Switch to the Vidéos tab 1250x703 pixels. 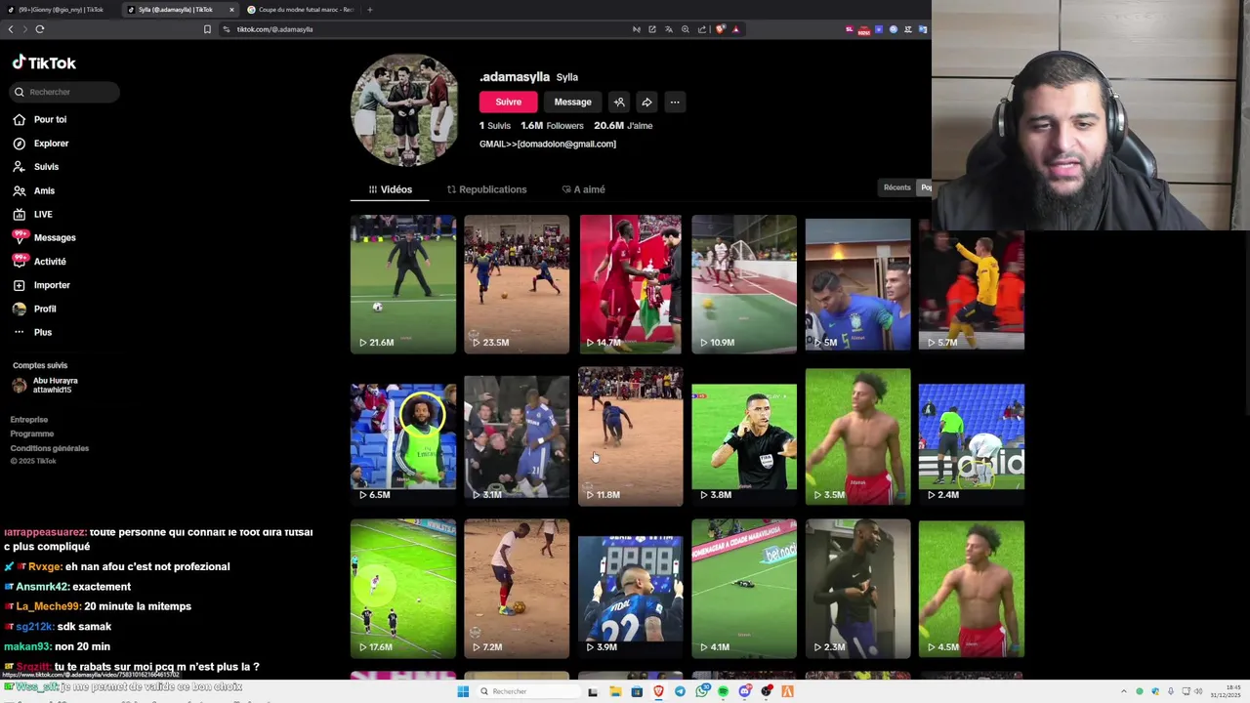click(x=391, y=189)
